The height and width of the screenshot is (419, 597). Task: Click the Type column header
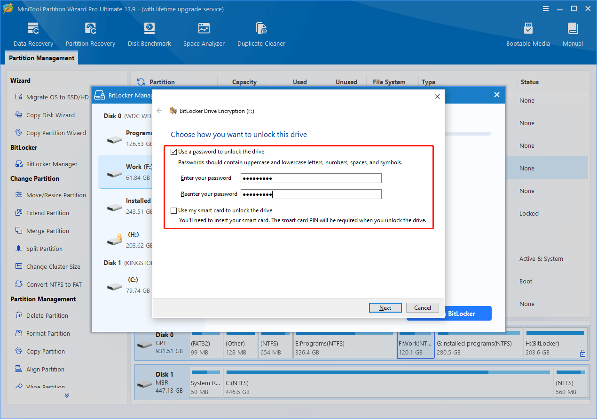(428, 82)
